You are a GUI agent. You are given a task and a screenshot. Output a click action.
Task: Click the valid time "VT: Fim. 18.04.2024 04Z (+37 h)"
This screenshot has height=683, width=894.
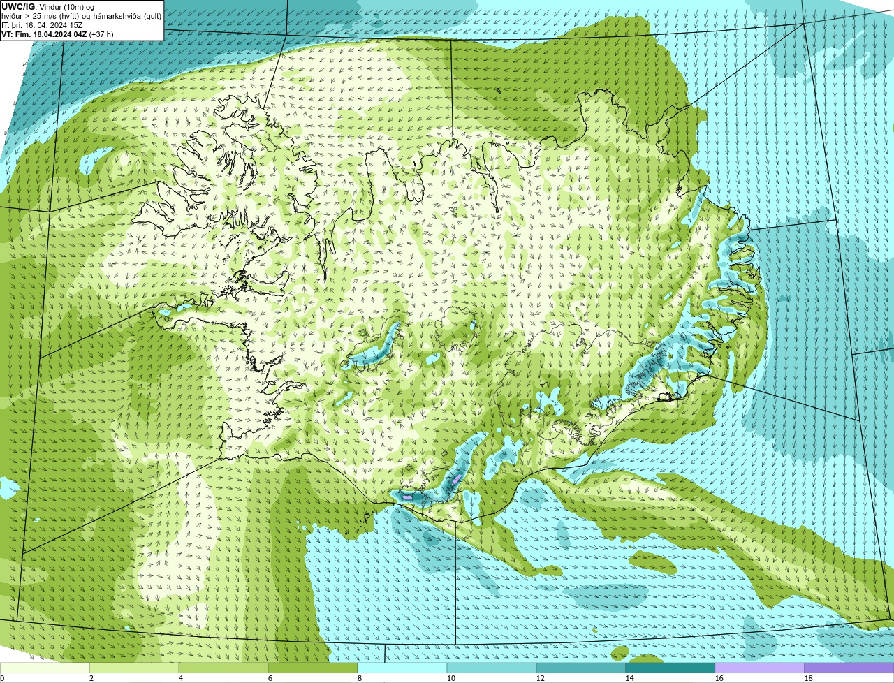57,34
